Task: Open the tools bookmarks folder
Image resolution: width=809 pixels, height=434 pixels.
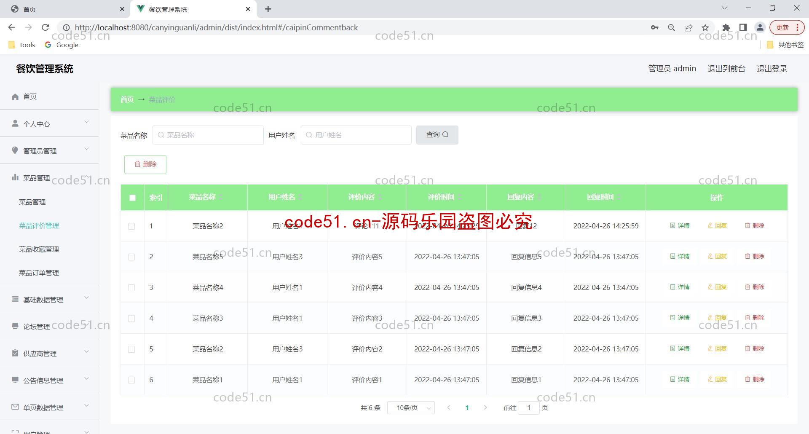Action: [x=21, y=45]
